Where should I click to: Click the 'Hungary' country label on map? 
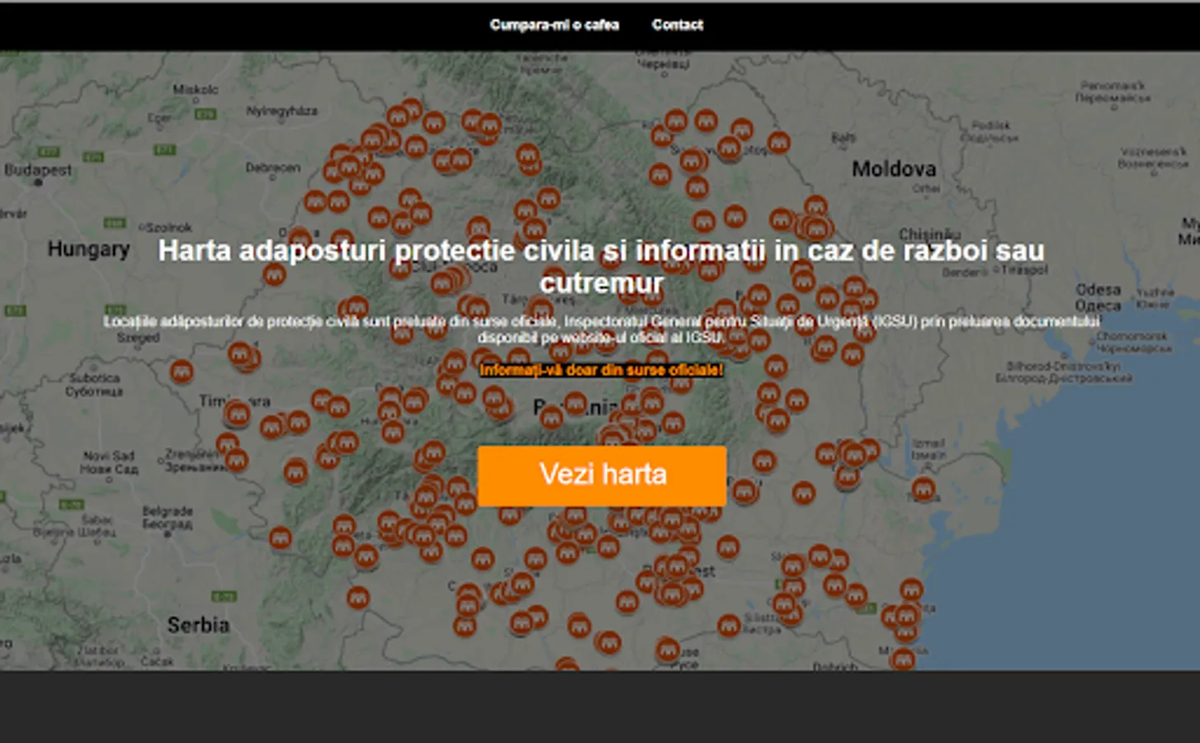coord(88,248)
